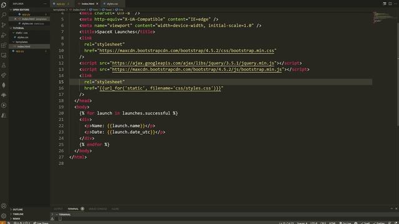The height and width of the screenshot is (224, 399).
Task: Click the Go Live status bar button
Action: (345, 223)
